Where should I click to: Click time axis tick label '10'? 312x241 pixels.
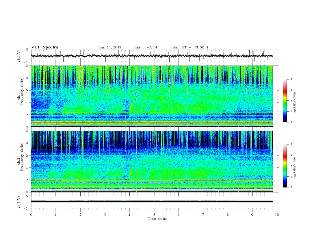click(277, 215)
